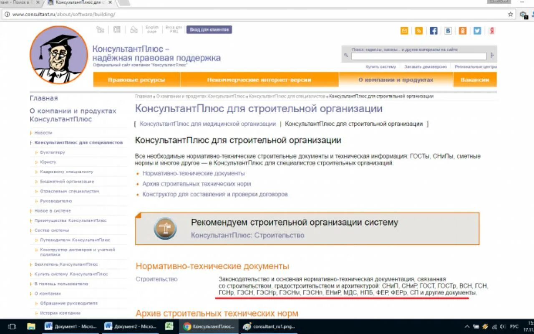This screenshot has width=534, height=334.
Task: Open the email subscription envelope icon
Action: pyautogui.click(x=404, y=30)
